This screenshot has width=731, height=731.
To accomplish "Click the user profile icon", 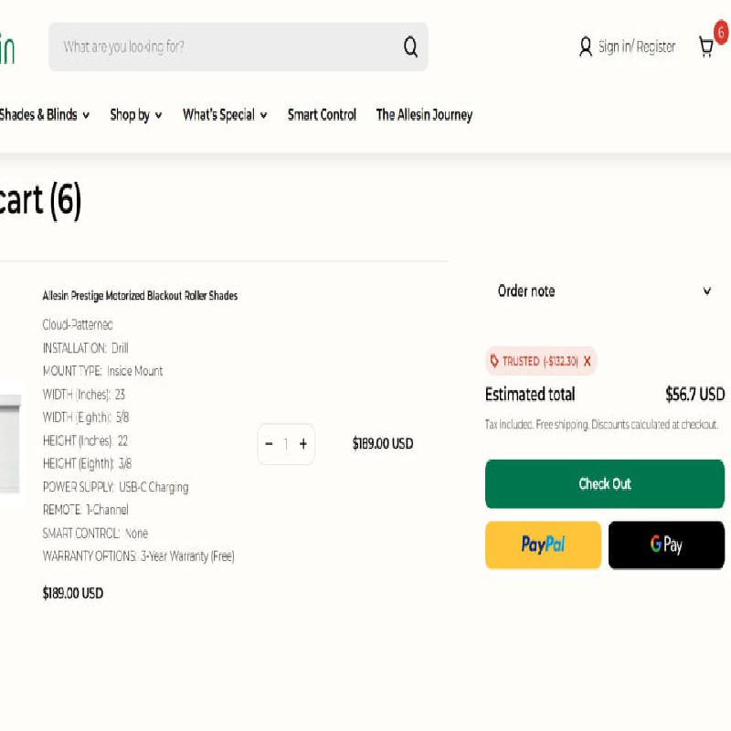I will tap(586, 47).
